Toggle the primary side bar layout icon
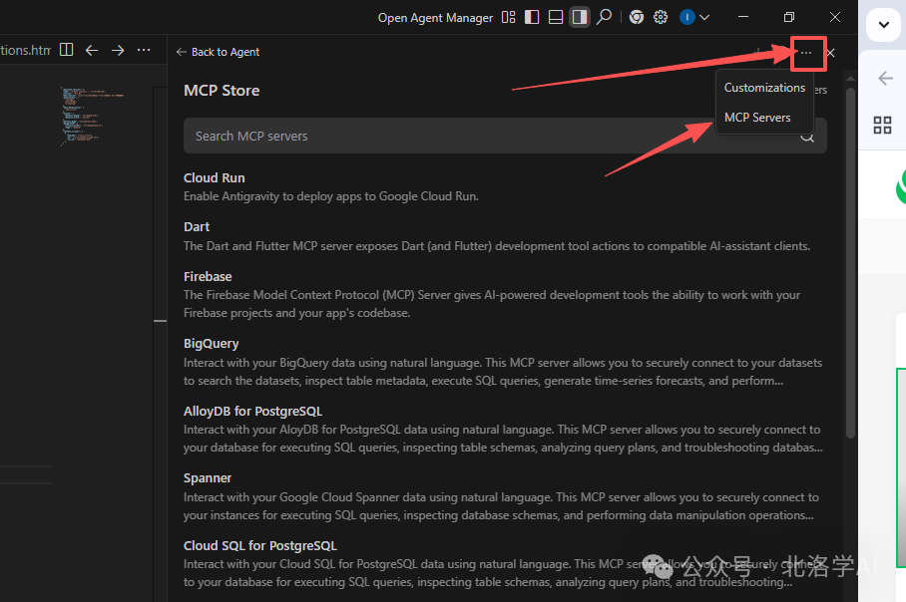This screenshot has width=906, height=602. coord(532,17)
